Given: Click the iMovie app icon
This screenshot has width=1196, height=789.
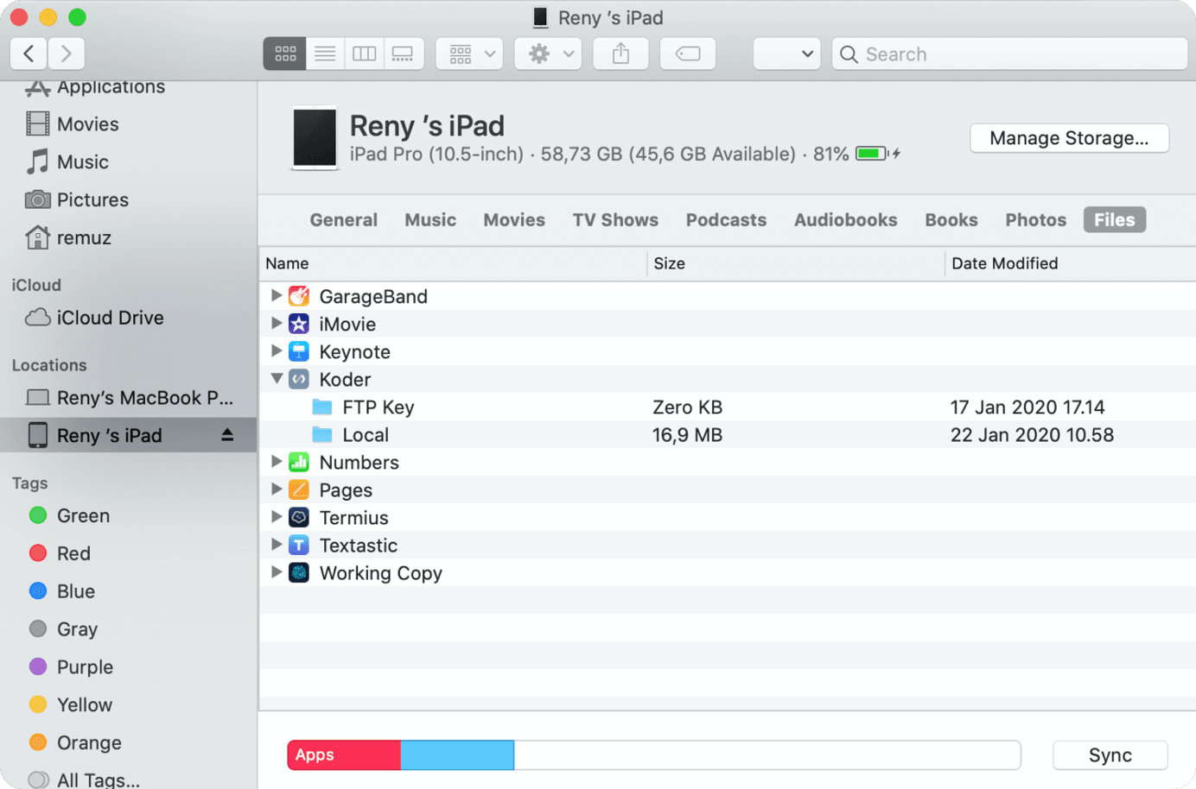Looking at the screenshot, I should [x=299, y=324].
